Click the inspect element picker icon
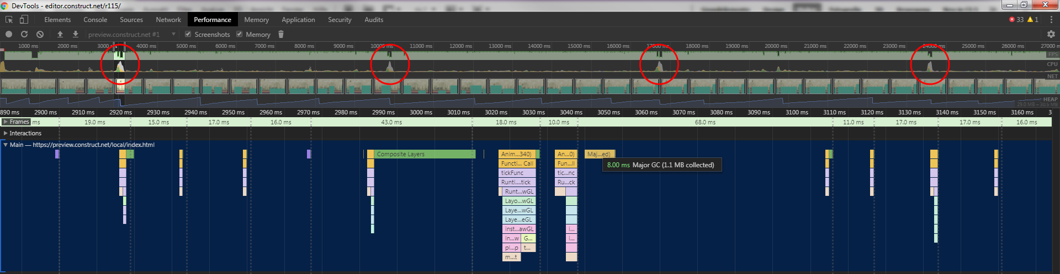The width and height of the screenshot is (1060, 274). (x=9, y=20)
